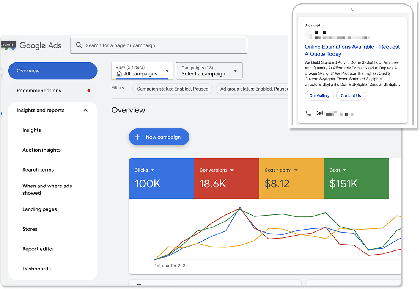The width and height of the screenshot is (420, 289).
Task: Click the 18.6K conversions value
Action: coord(213,184)
